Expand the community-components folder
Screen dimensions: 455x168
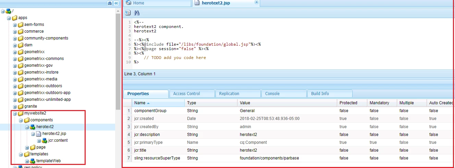coord(15,38)
